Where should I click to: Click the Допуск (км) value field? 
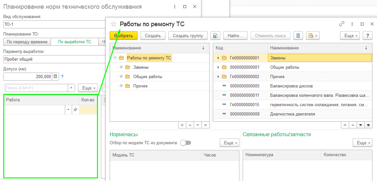(28, 77)
